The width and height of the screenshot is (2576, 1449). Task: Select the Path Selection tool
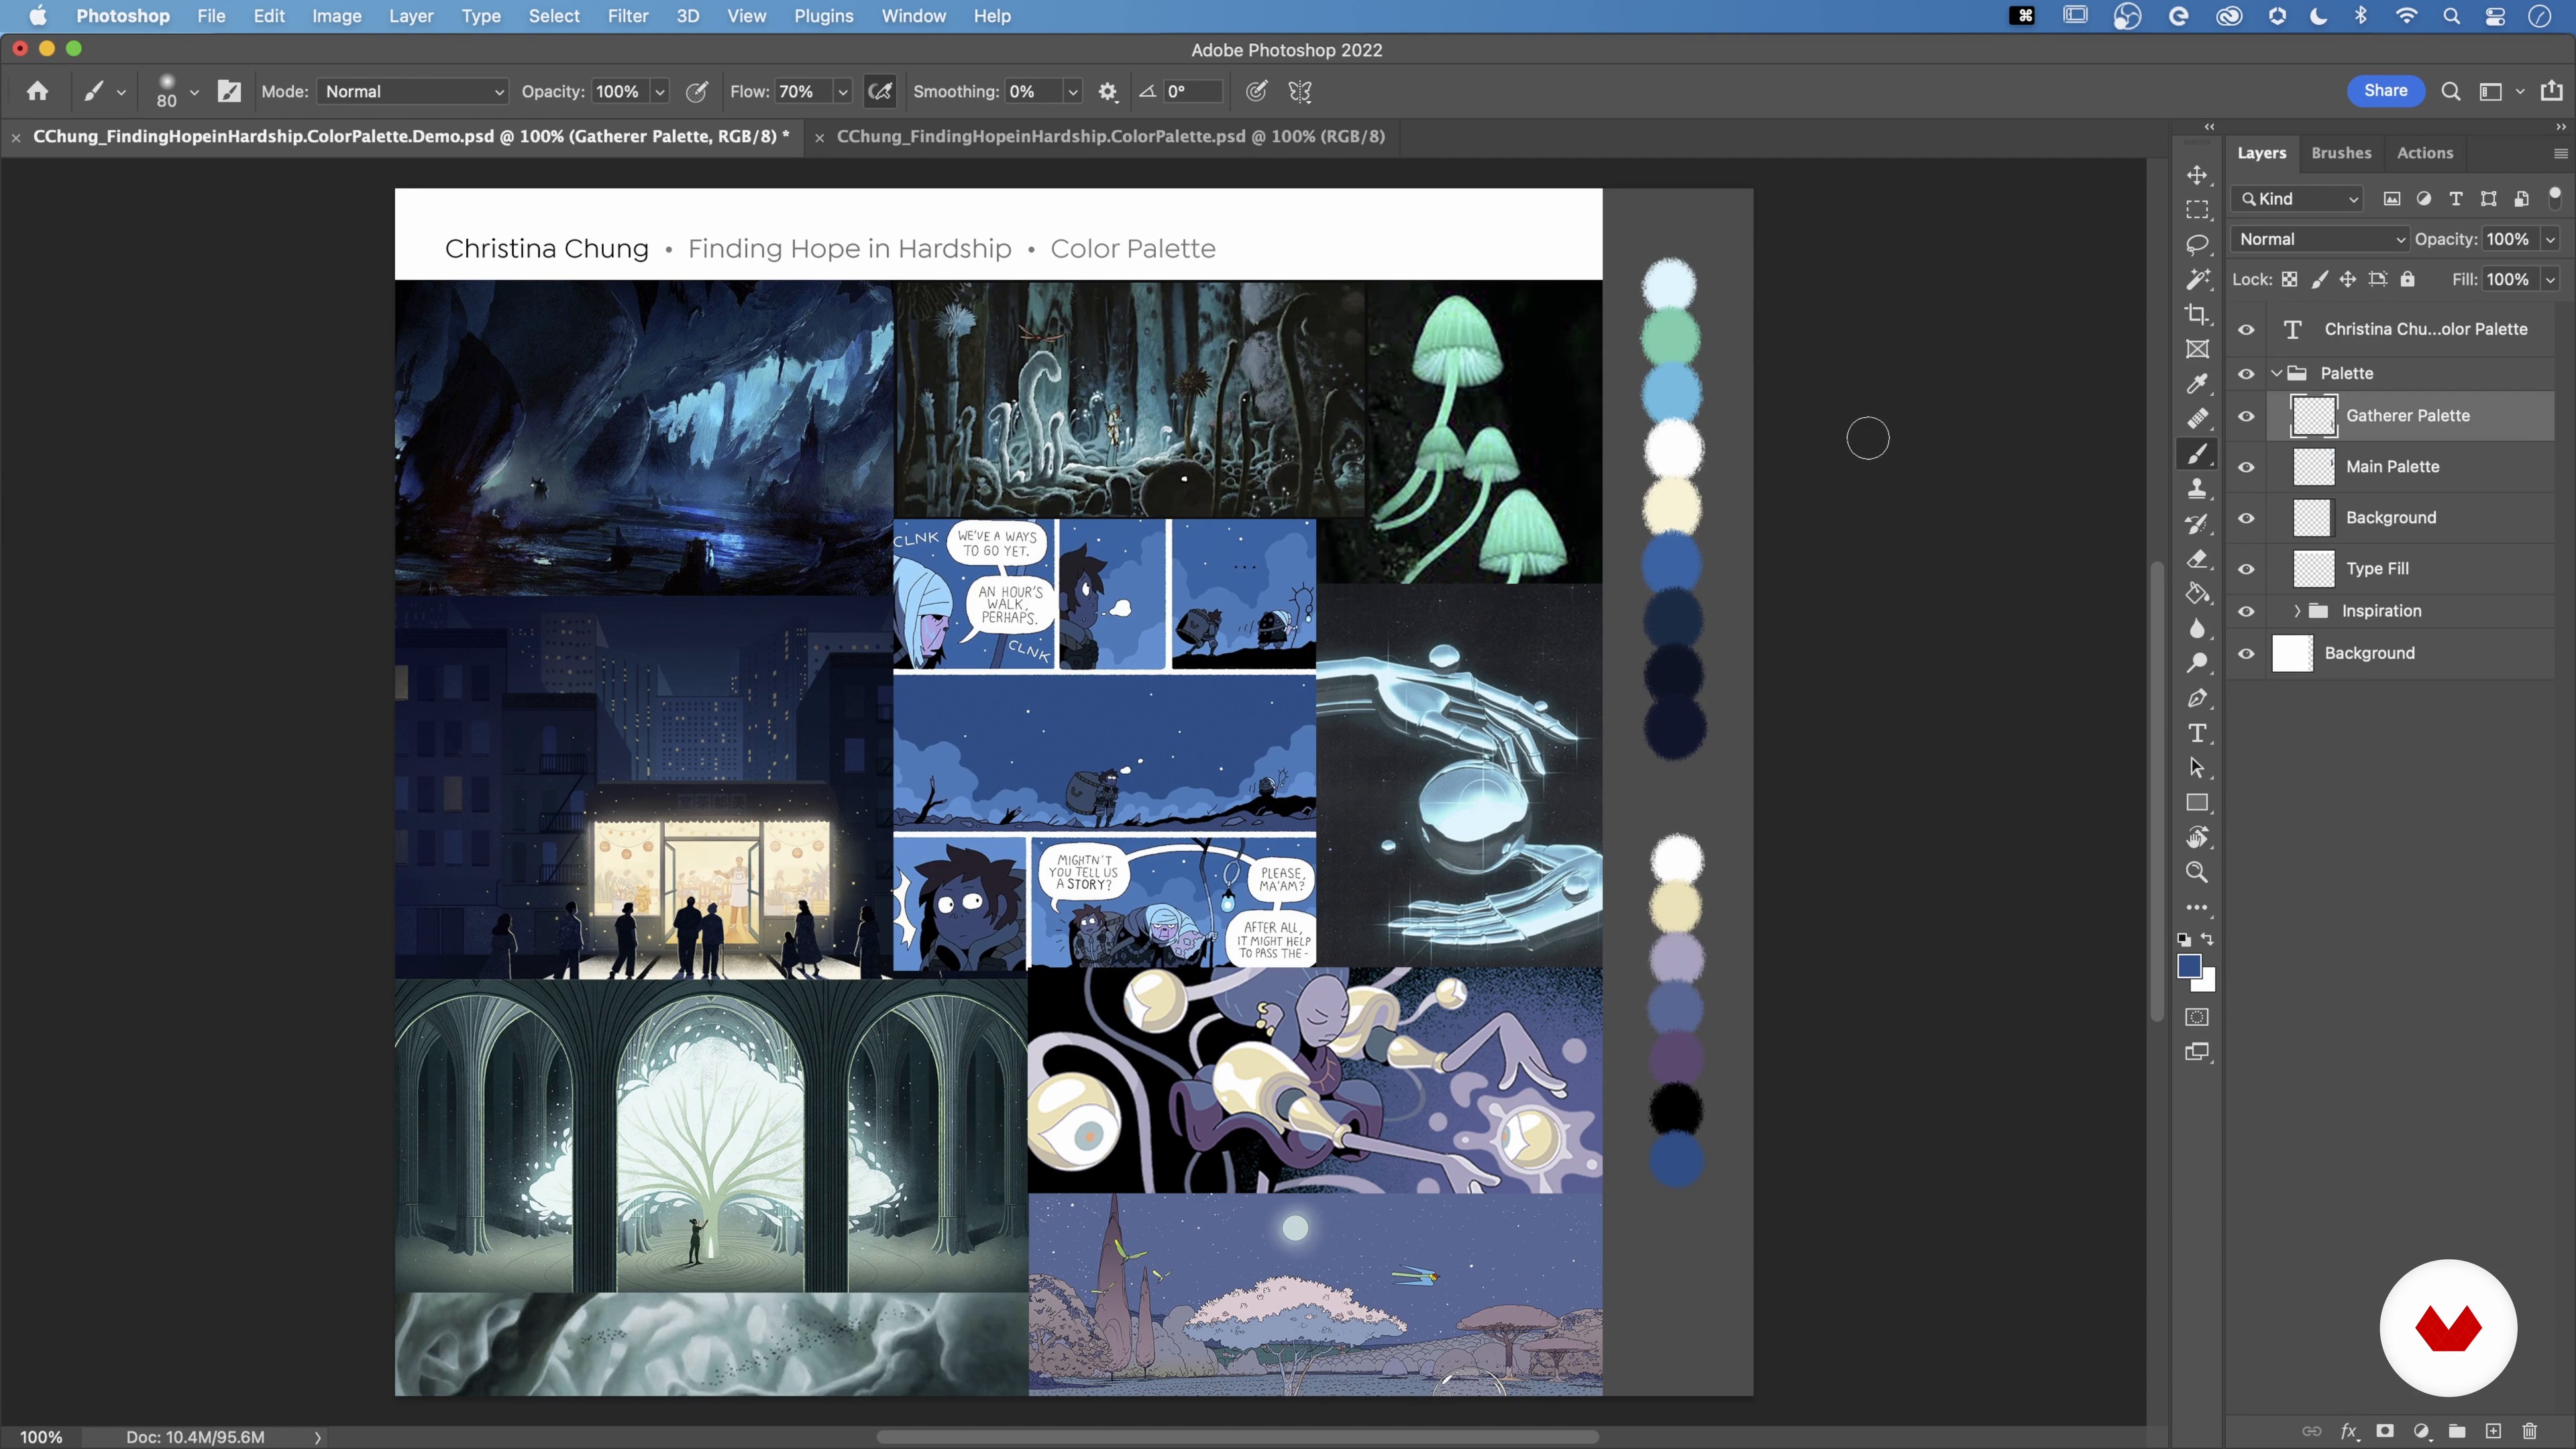click(x=2197, y=768)
